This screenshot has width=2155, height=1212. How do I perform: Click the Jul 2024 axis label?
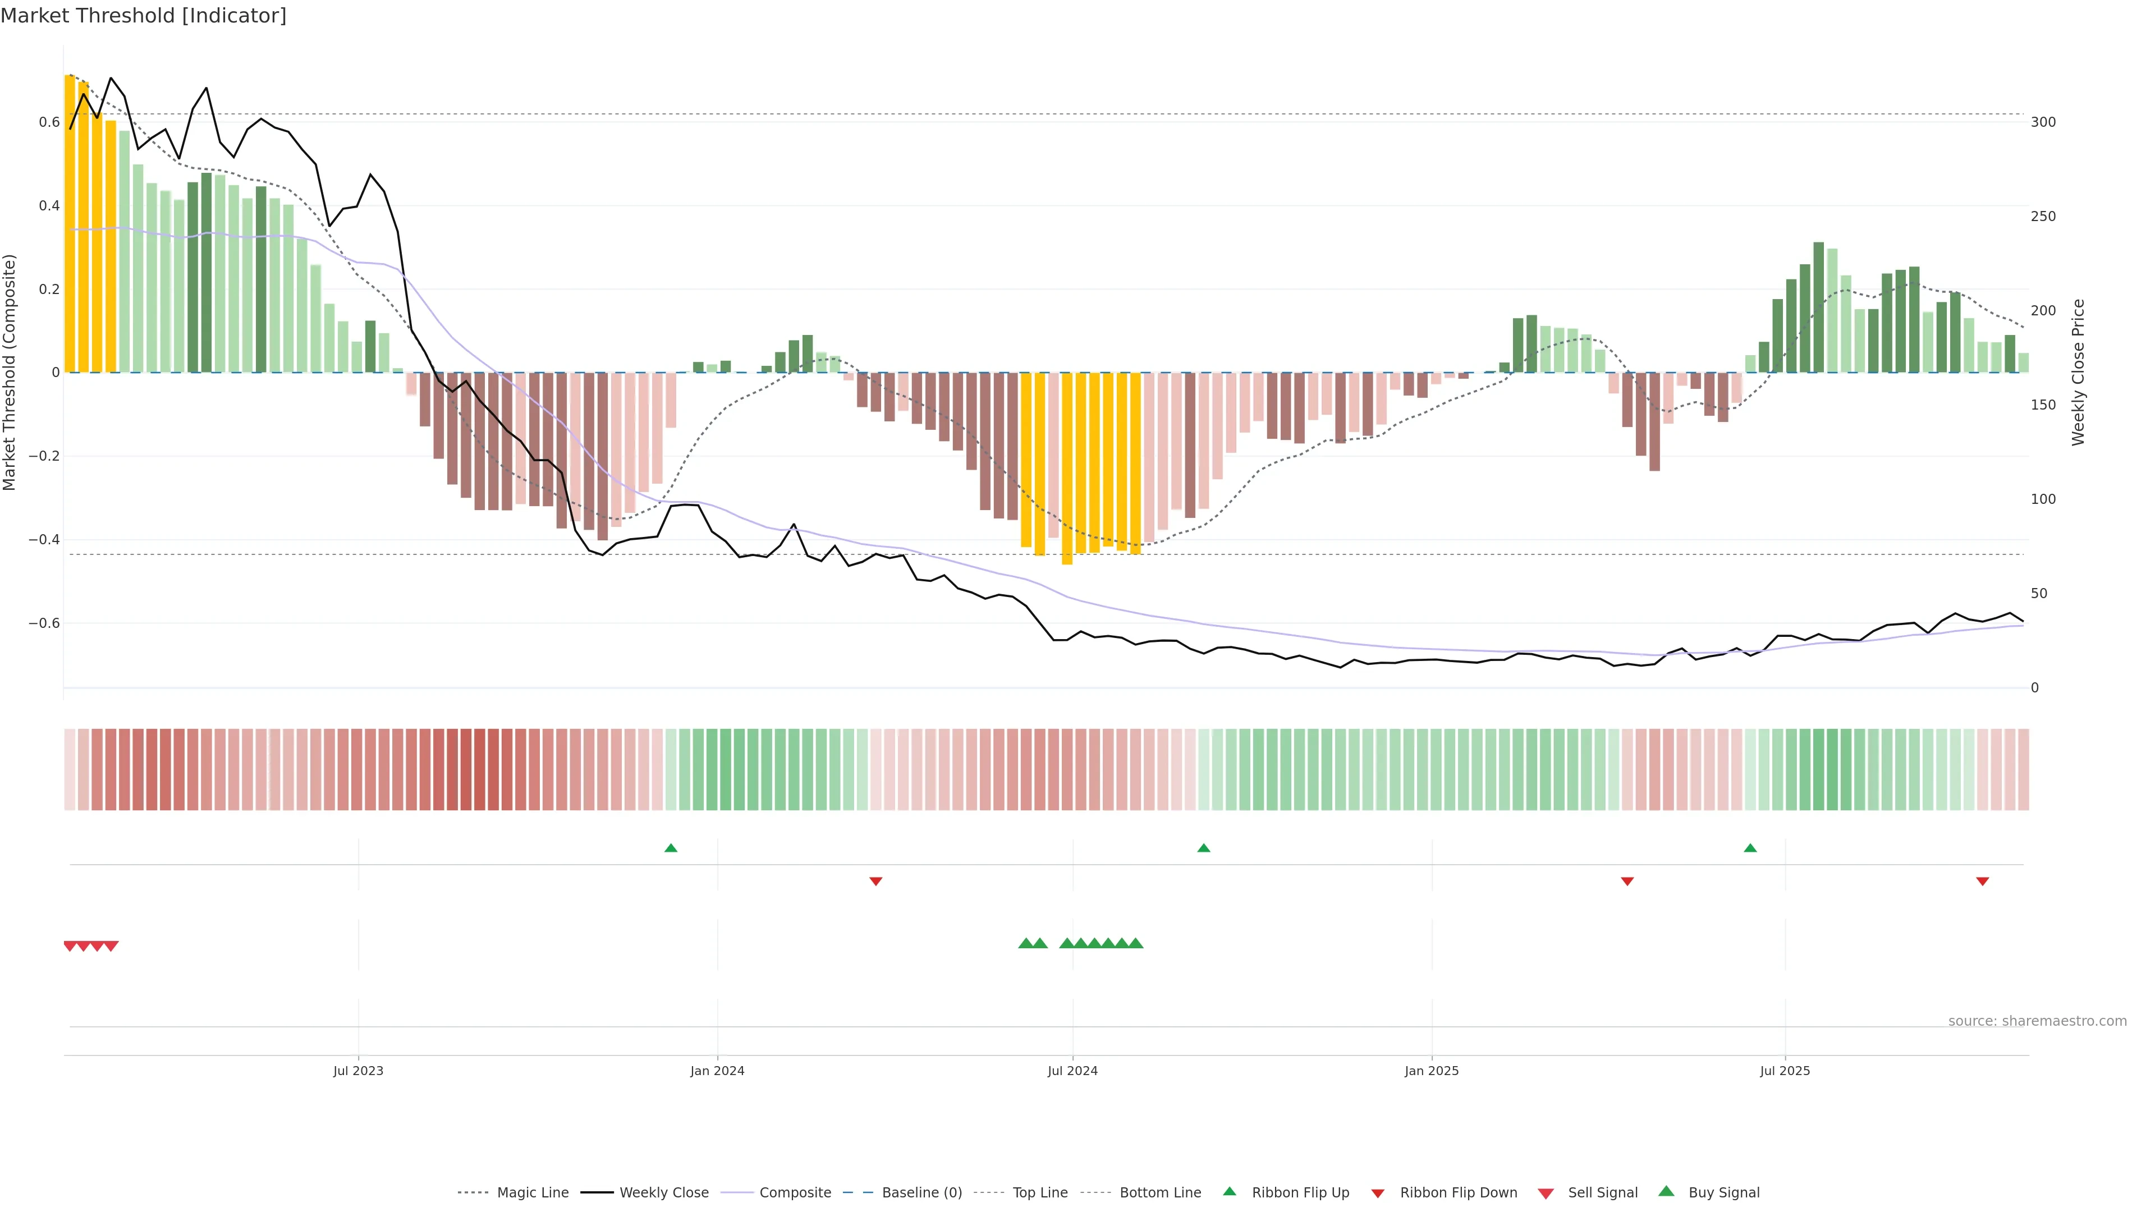tap(1072, 1071)
